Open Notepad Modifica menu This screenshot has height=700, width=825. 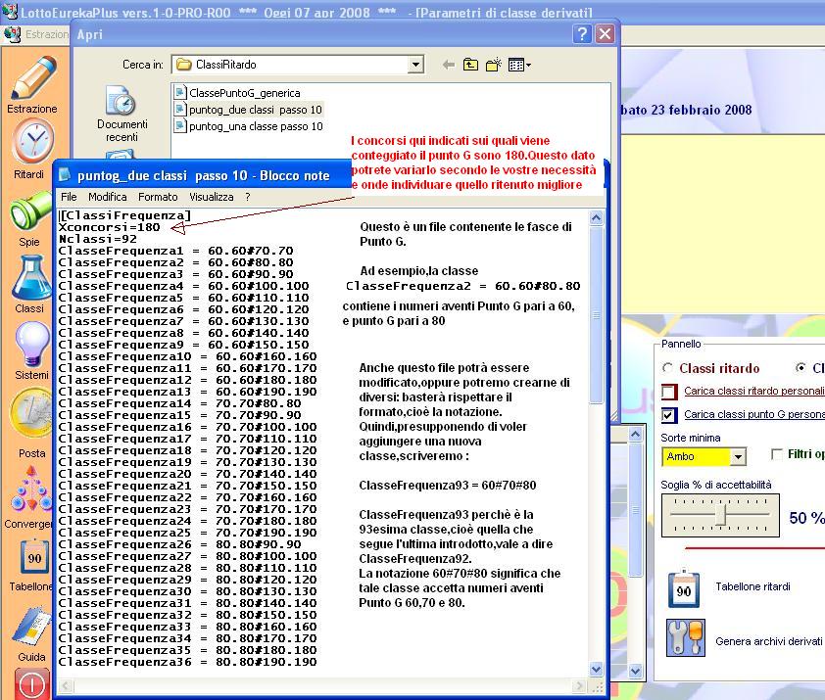click(x=108, y=197)
